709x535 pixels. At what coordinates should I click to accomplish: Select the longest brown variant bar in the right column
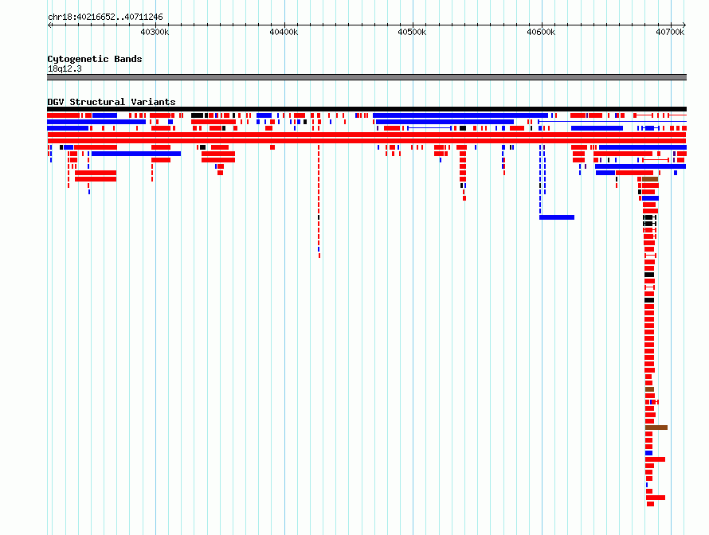click(656, 428)
